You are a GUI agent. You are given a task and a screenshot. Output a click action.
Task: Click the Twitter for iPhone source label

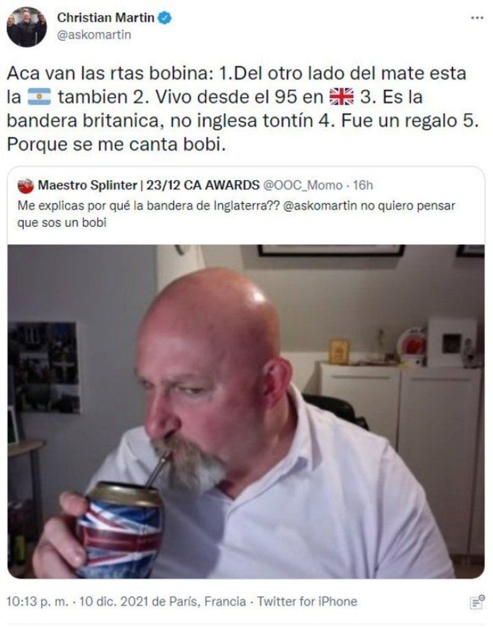pyautogui.click(x=307, y=602)
